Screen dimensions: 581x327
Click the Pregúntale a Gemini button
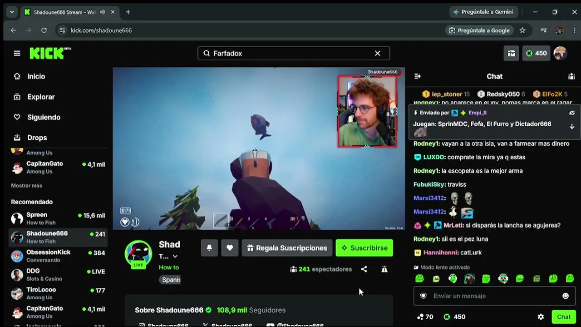pyautogui.click(x=483, y=12)
